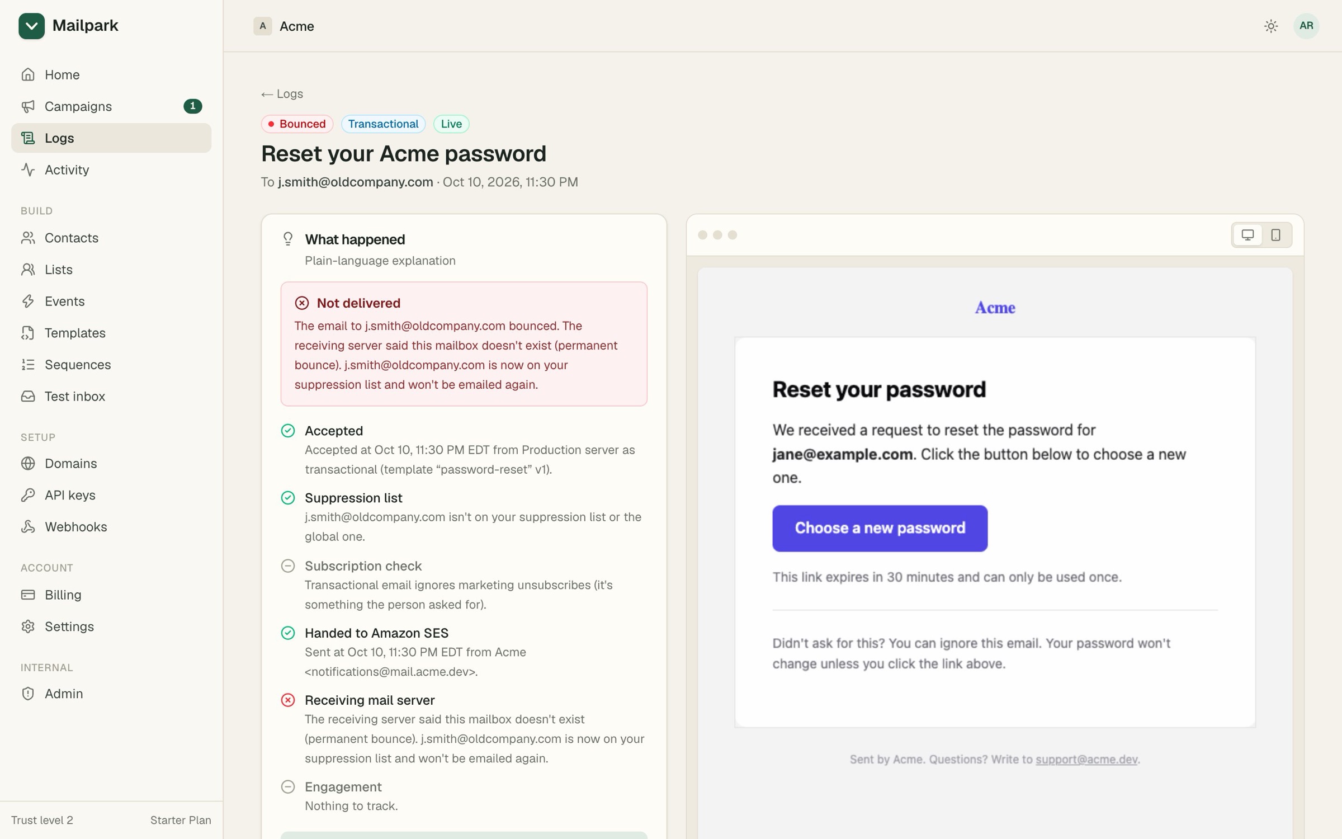
Task: Click the Campaigns megaphone icon
Action: [x=28, y=106]
